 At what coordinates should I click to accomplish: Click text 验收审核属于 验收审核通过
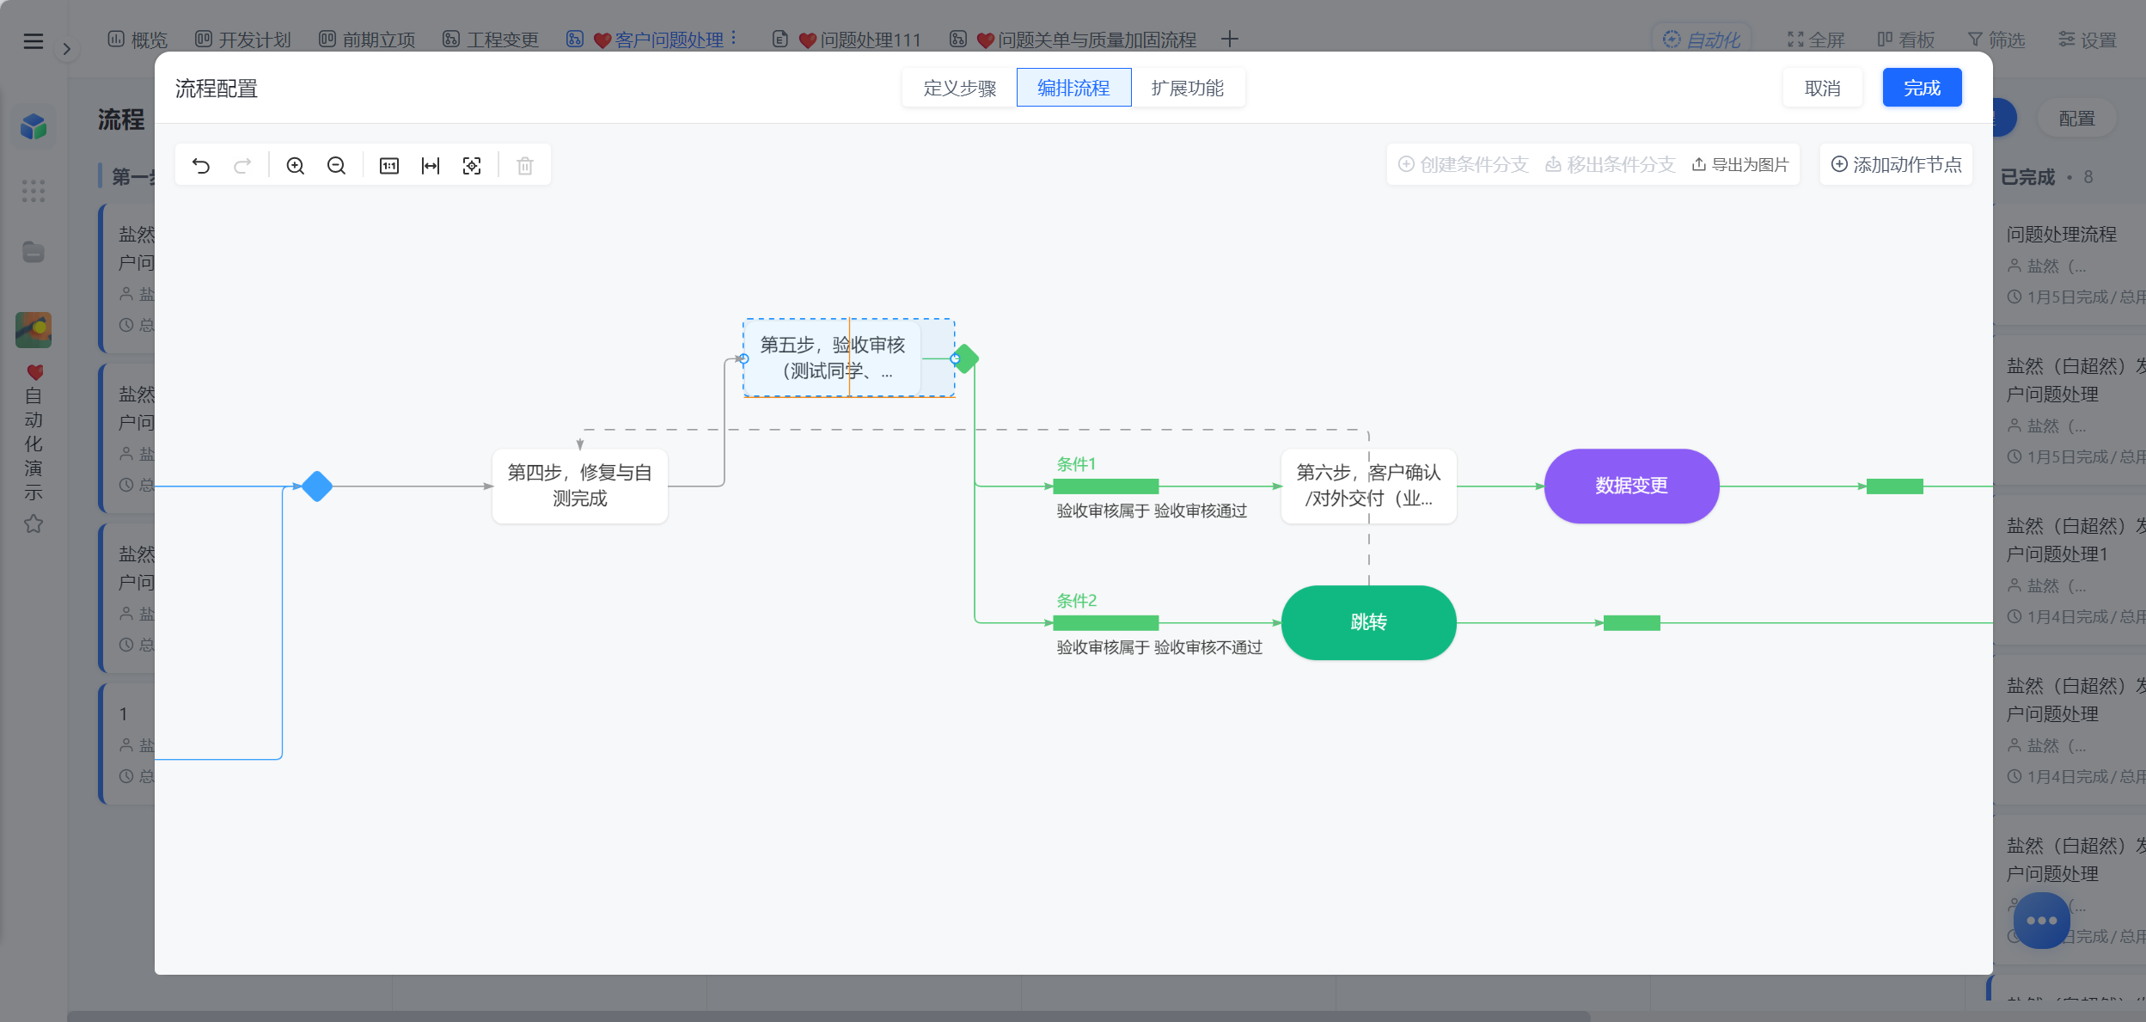(1152, 511)
